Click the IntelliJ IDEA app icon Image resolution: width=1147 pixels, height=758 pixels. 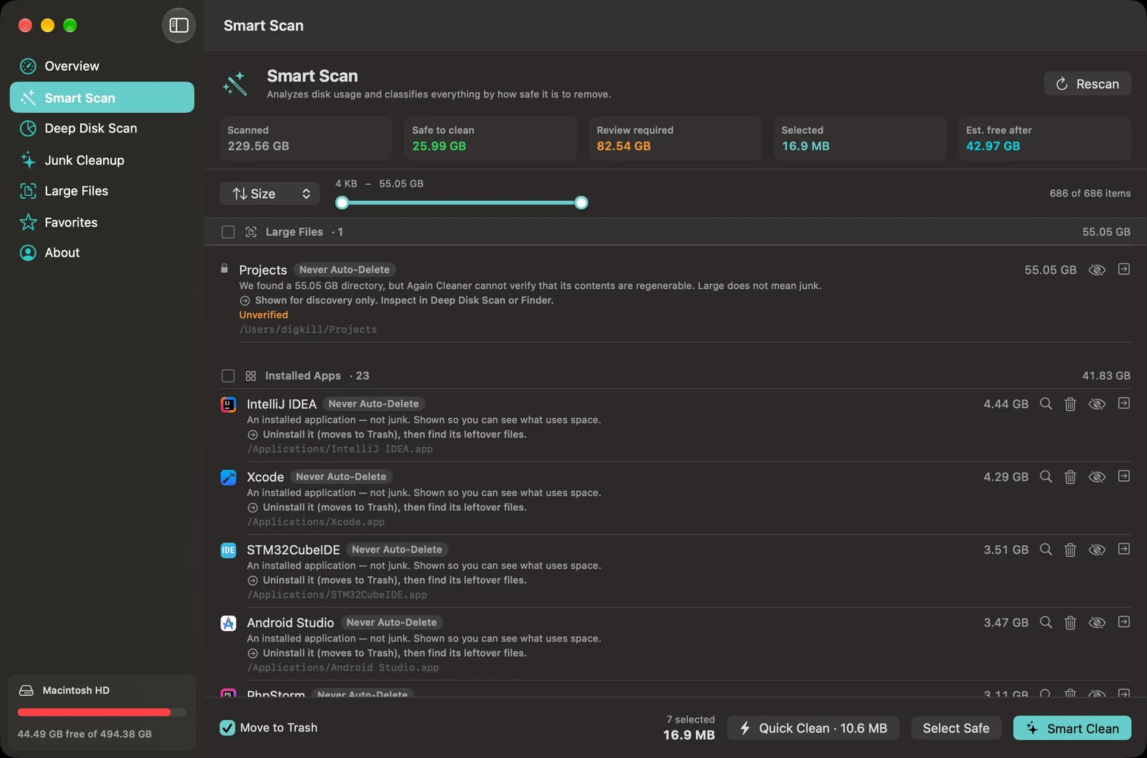tap(228, 404)
